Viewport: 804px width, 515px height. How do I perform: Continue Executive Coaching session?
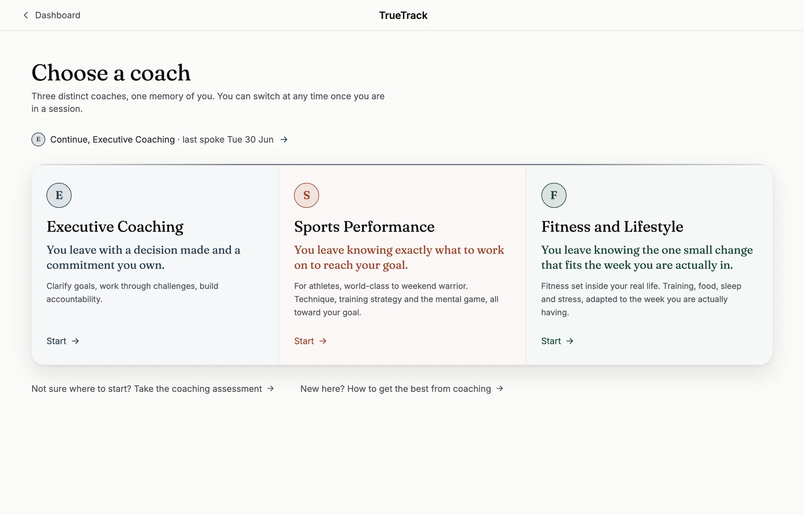(x=160, y=139)
